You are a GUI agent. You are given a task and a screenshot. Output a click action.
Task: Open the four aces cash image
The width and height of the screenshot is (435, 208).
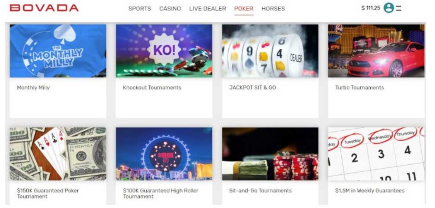click(x=58, y=154)
